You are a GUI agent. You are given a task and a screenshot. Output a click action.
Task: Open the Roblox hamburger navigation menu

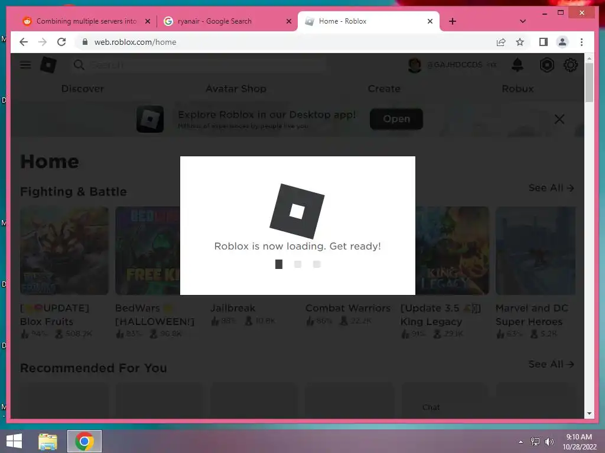(25, 65)
